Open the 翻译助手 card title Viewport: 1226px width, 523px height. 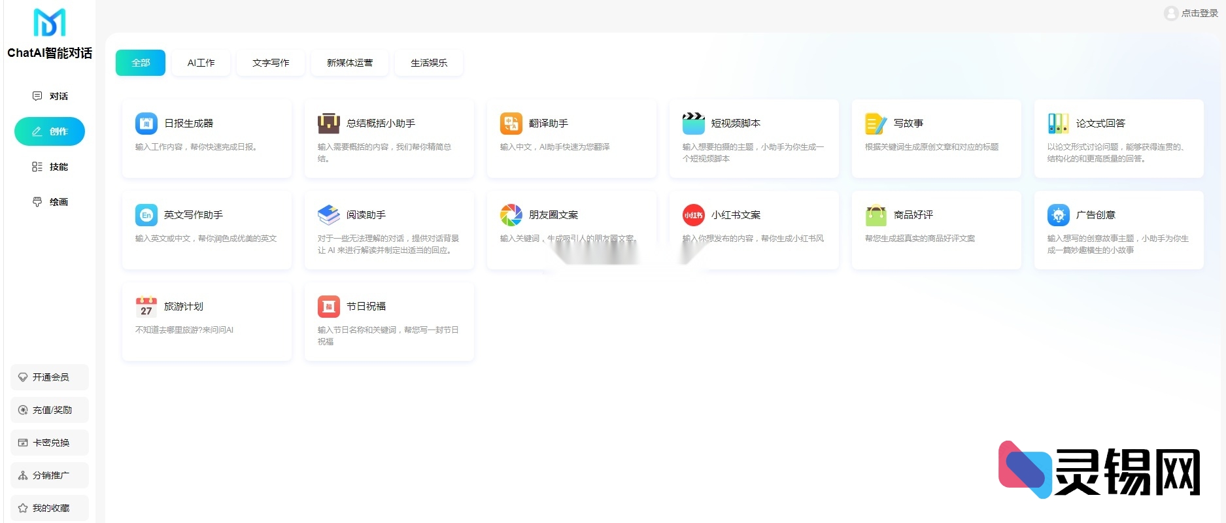(548, 123)
